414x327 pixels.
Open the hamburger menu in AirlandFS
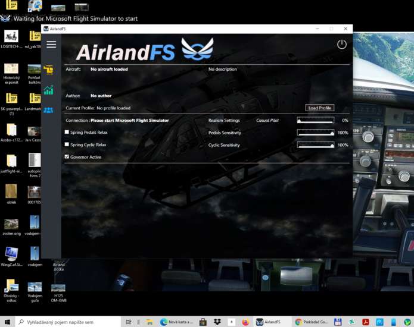pyautogui.click(x=51, y=44)
